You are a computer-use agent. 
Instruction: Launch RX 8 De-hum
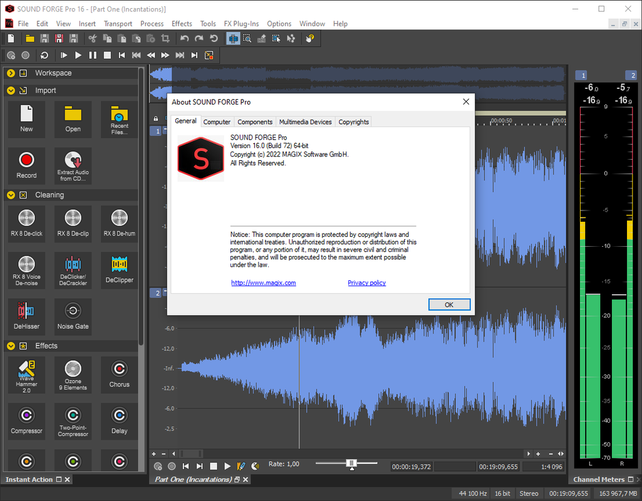pos(119,224)
